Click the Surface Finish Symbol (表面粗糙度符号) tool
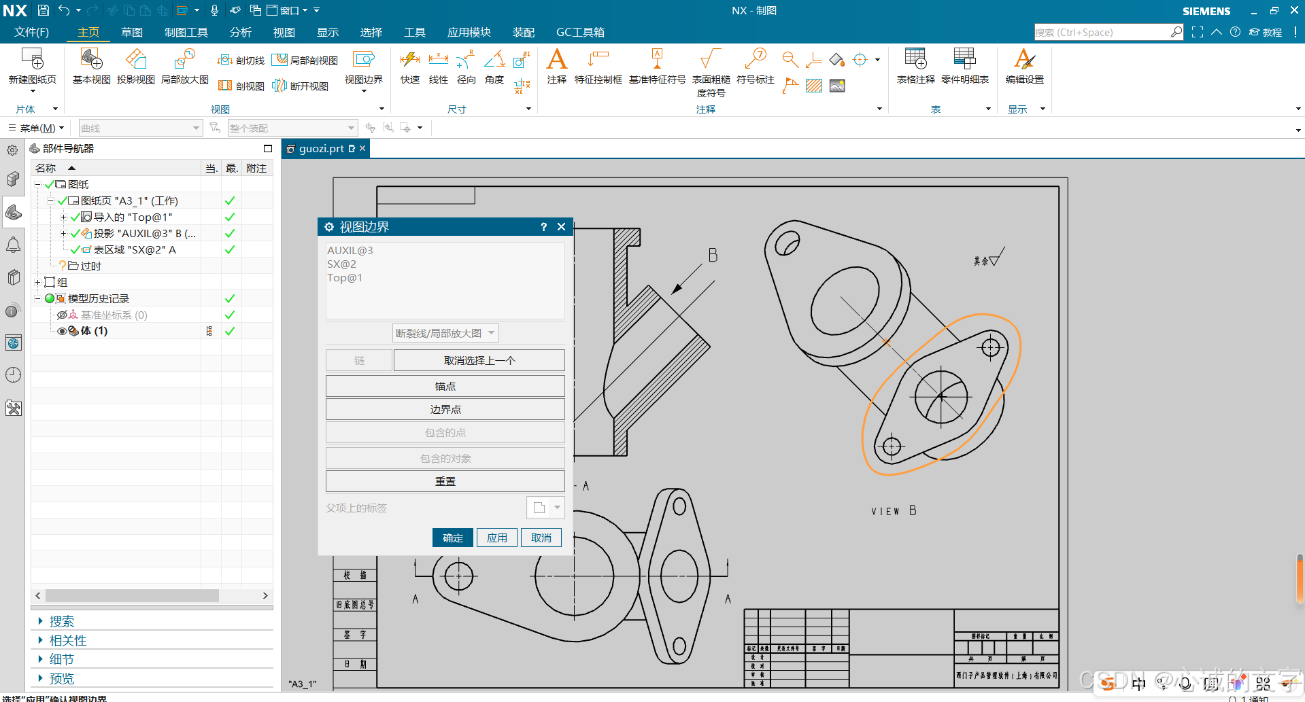Viewport: 1305px width, 702px height. coord(711,72)
